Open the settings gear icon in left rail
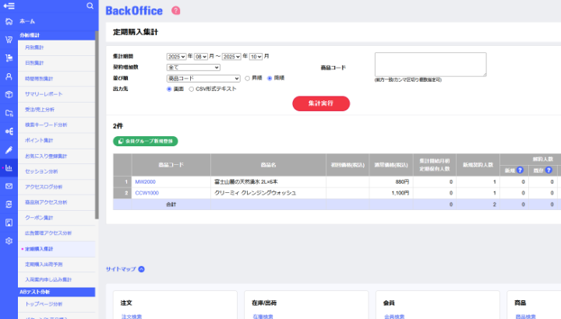561x319 pixels. 9,241
